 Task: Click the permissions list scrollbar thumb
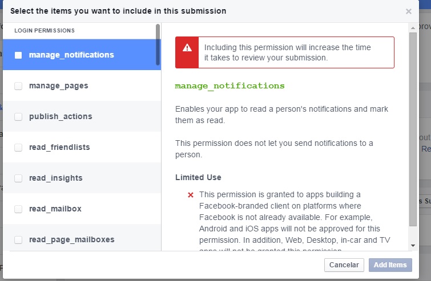(158, 44)
